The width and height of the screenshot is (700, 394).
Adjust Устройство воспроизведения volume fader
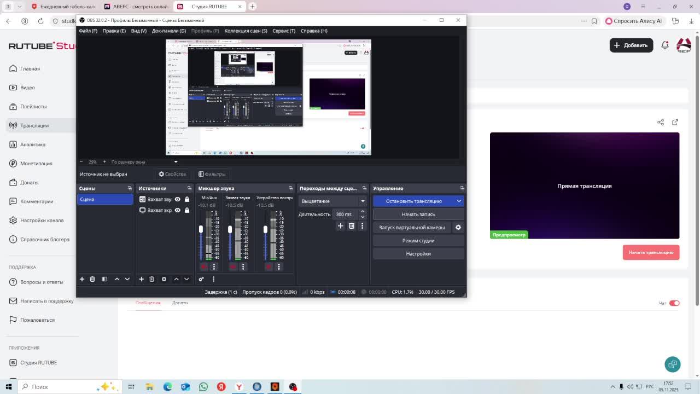coord(265,229)
